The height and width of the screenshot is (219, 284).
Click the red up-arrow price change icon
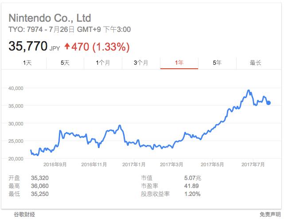point(67,45)
